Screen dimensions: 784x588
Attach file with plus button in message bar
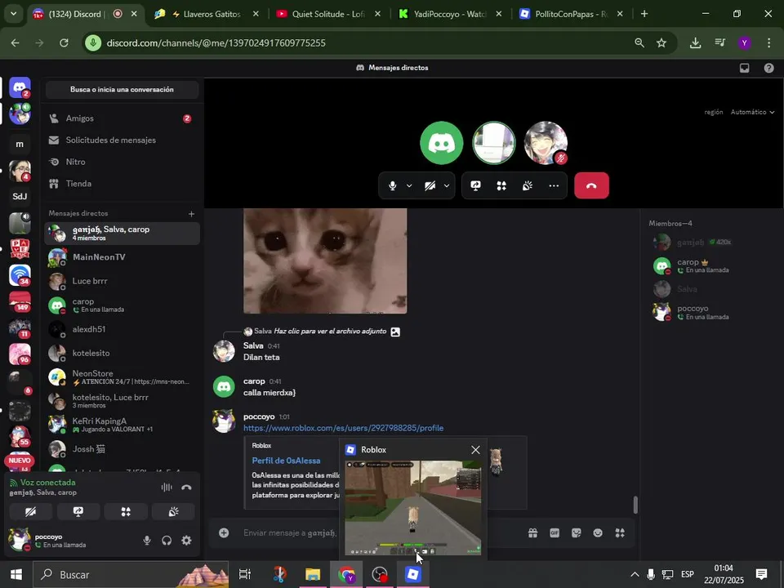[224, 533]
